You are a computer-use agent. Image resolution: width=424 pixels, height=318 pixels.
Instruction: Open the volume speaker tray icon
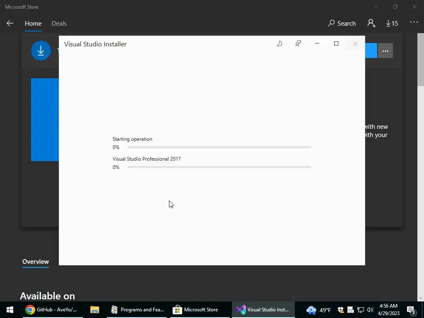coord(370,310)
